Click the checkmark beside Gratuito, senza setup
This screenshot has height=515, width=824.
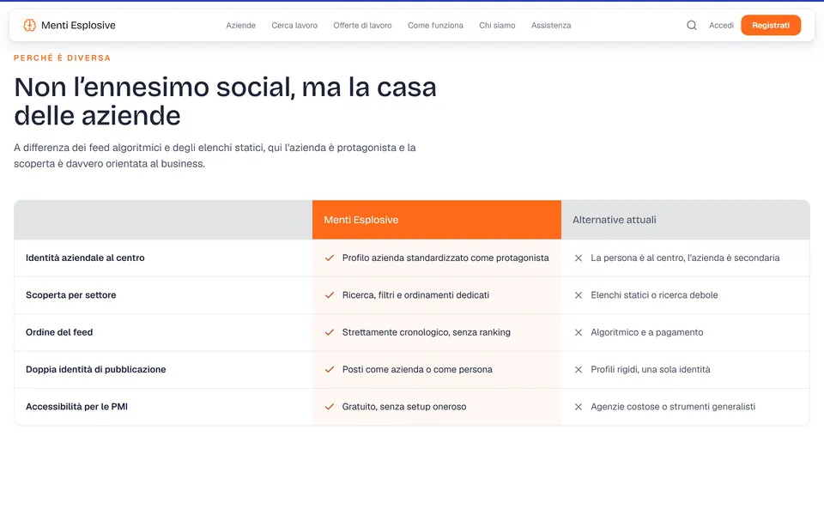click(330, 407)
